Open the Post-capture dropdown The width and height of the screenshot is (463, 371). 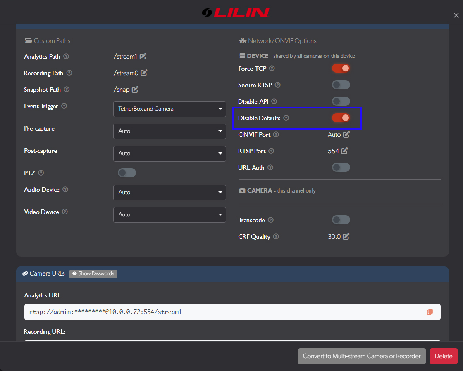169,153
